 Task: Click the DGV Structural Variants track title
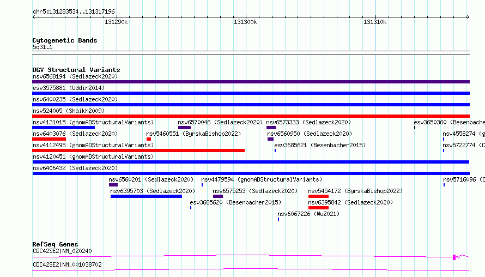click(x=76, y=70)
